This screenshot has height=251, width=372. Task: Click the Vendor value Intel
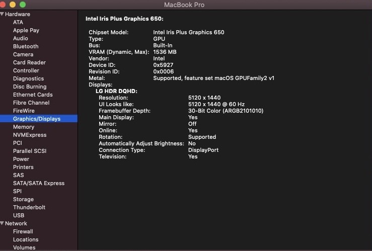[159, 58]
